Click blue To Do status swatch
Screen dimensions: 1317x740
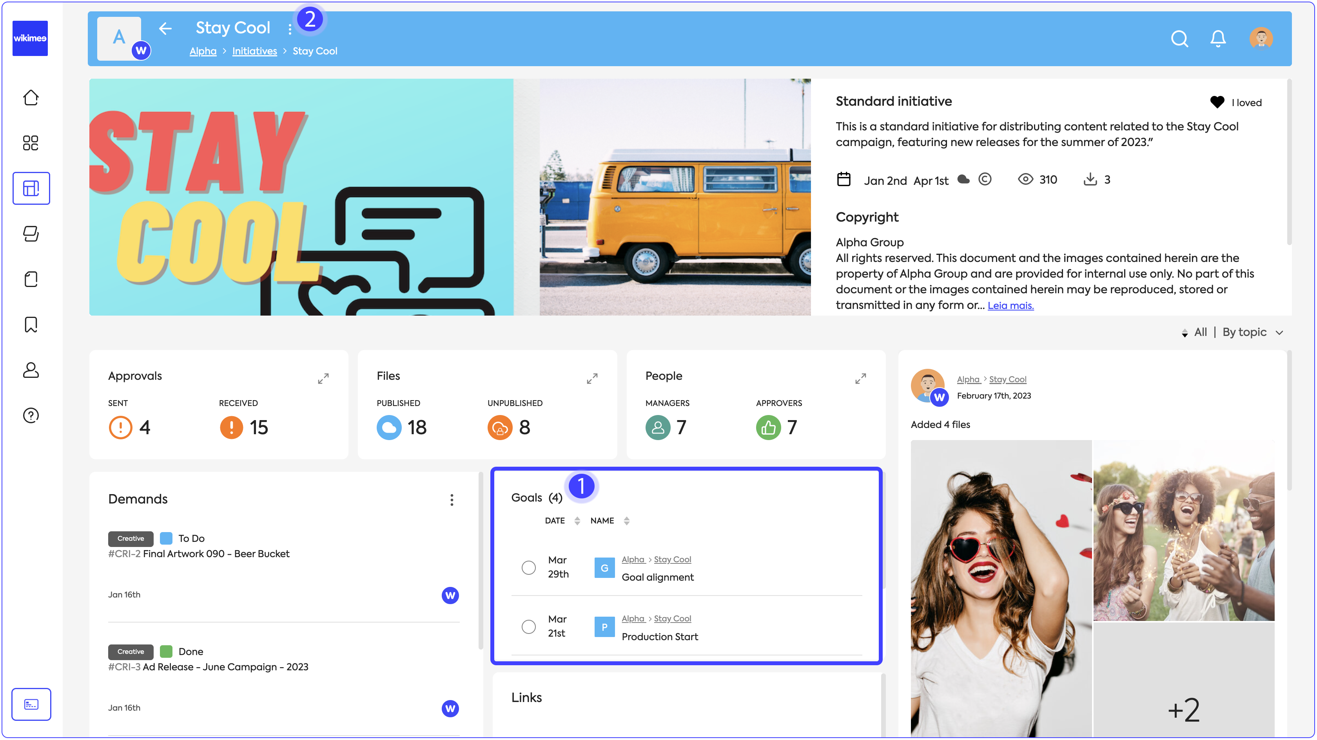click(x=166, y=538)
